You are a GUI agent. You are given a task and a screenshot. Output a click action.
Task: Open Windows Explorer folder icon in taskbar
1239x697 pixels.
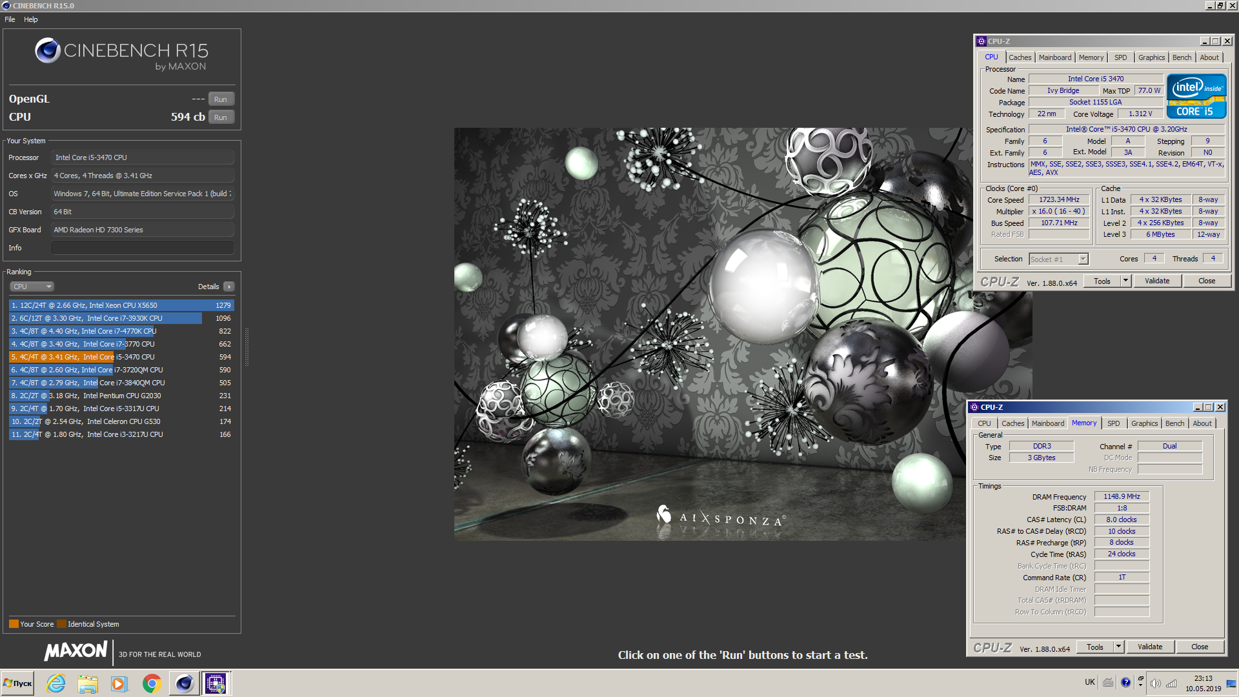click(x=88, y=683)
